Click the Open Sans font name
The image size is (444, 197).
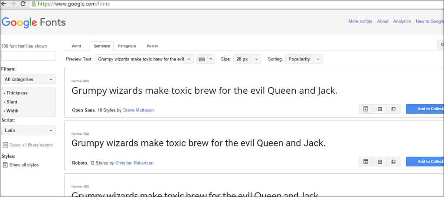point(83,110)
